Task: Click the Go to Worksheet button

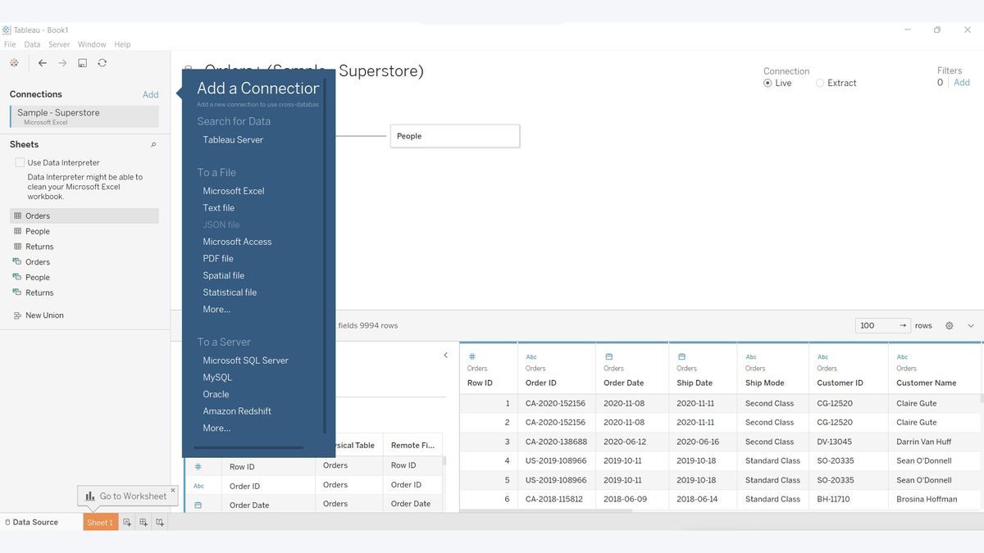Action: 127,496
